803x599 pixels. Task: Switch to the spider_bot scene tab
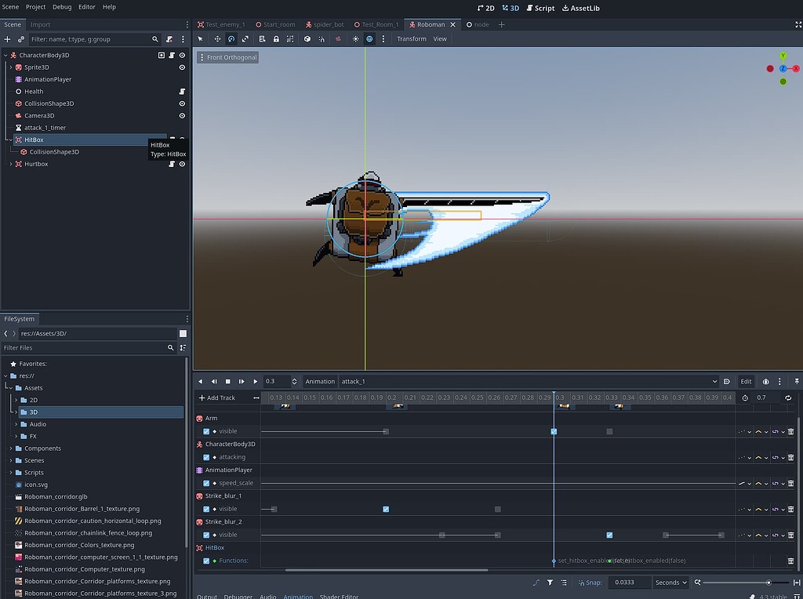coord(325,24)
